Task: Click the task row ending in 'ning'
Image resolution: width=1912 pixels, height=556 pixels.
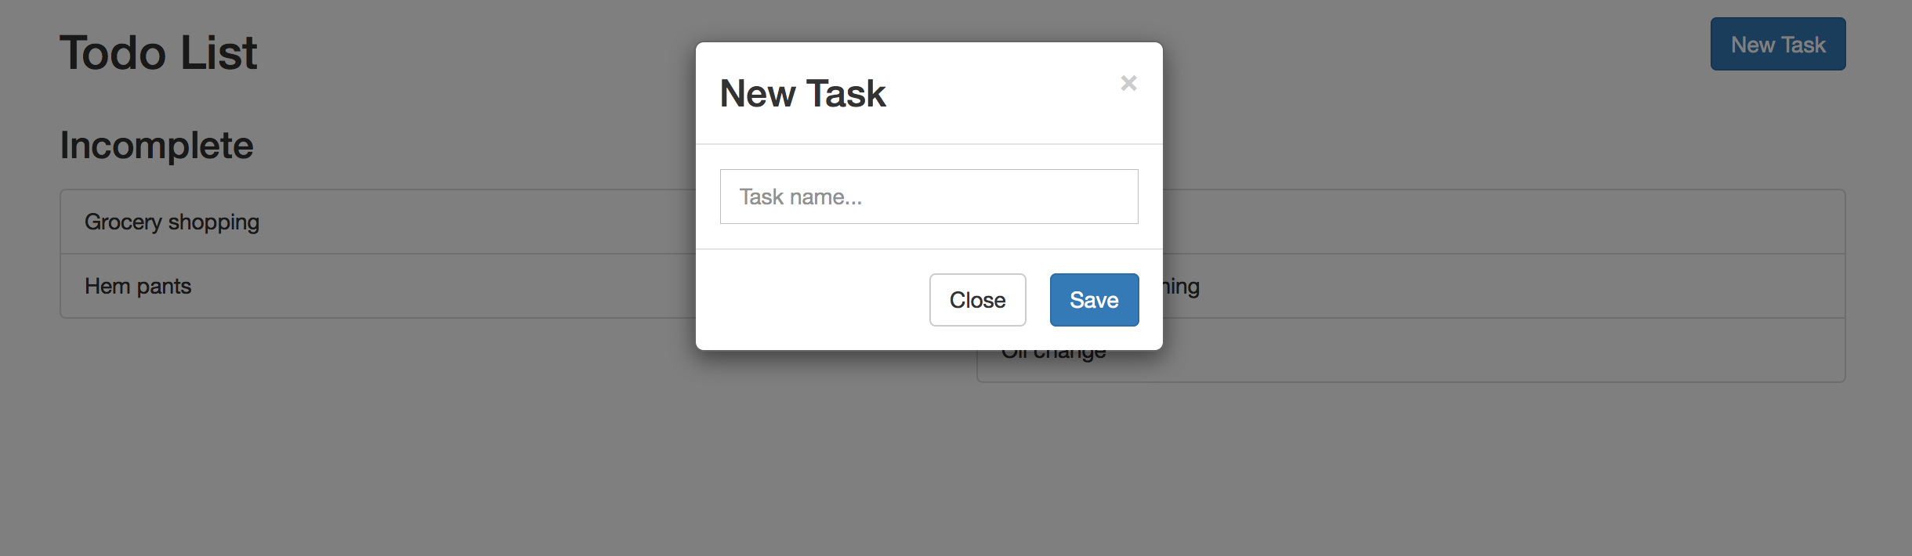Action: point(1504,286)
